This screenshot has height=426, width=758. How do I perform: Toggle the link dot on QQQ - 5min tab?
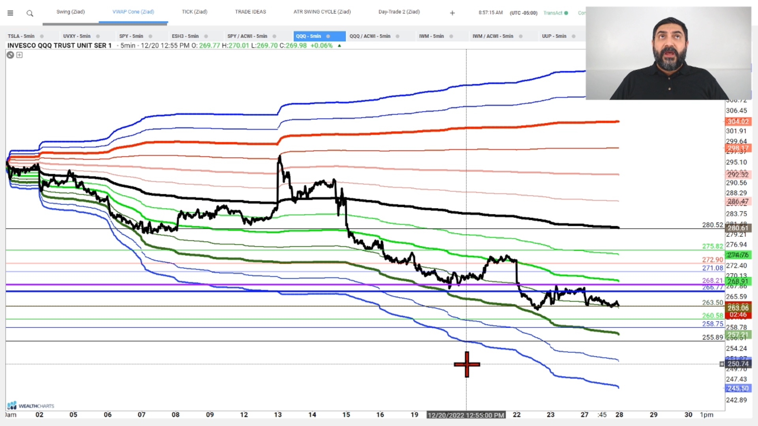328,36
